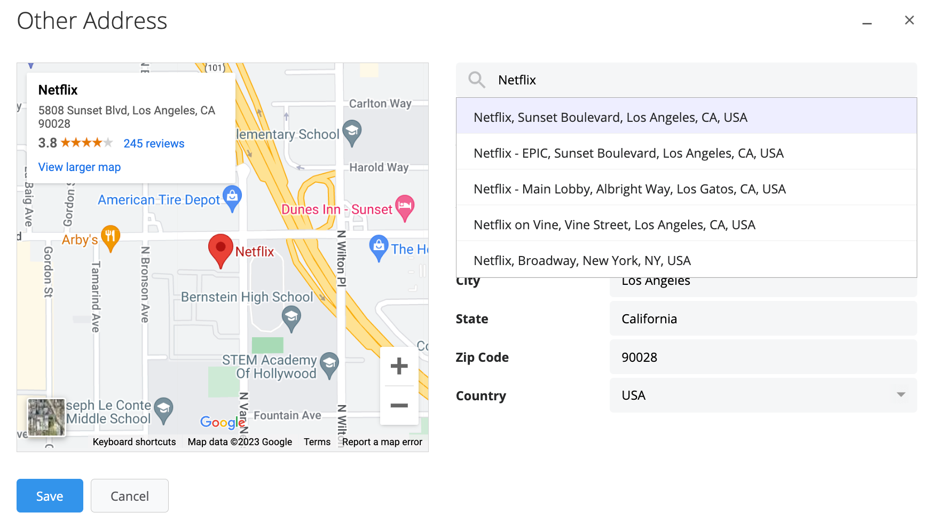
Task: Choose Netflix - Main Lobby, Los Gatos suggestion
Action: click(x=687, y=188)
